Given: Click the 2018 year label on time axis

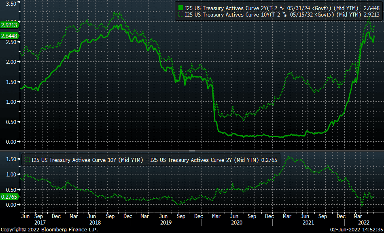Looking at the screenshot, I should 95,223.
